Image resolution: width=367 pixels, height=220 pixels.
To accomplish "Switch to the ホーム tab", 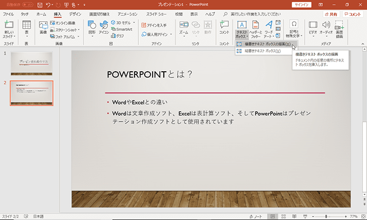I will tap(41, 14).
